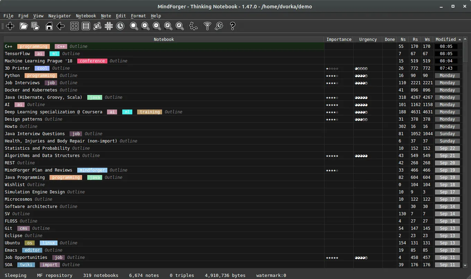
Task: Click the funnel scope filter icon
Action: tap(207, 26)
